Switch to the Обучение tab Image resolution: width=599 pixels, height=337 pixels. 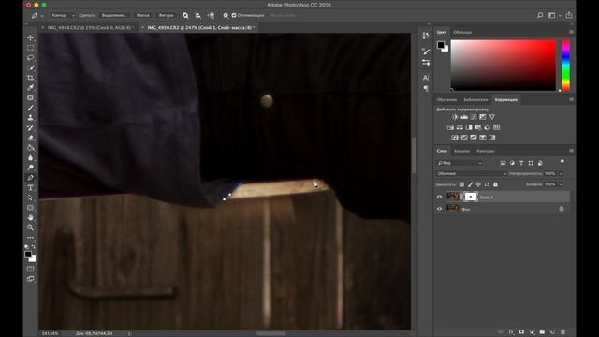(x=446, y=100)
